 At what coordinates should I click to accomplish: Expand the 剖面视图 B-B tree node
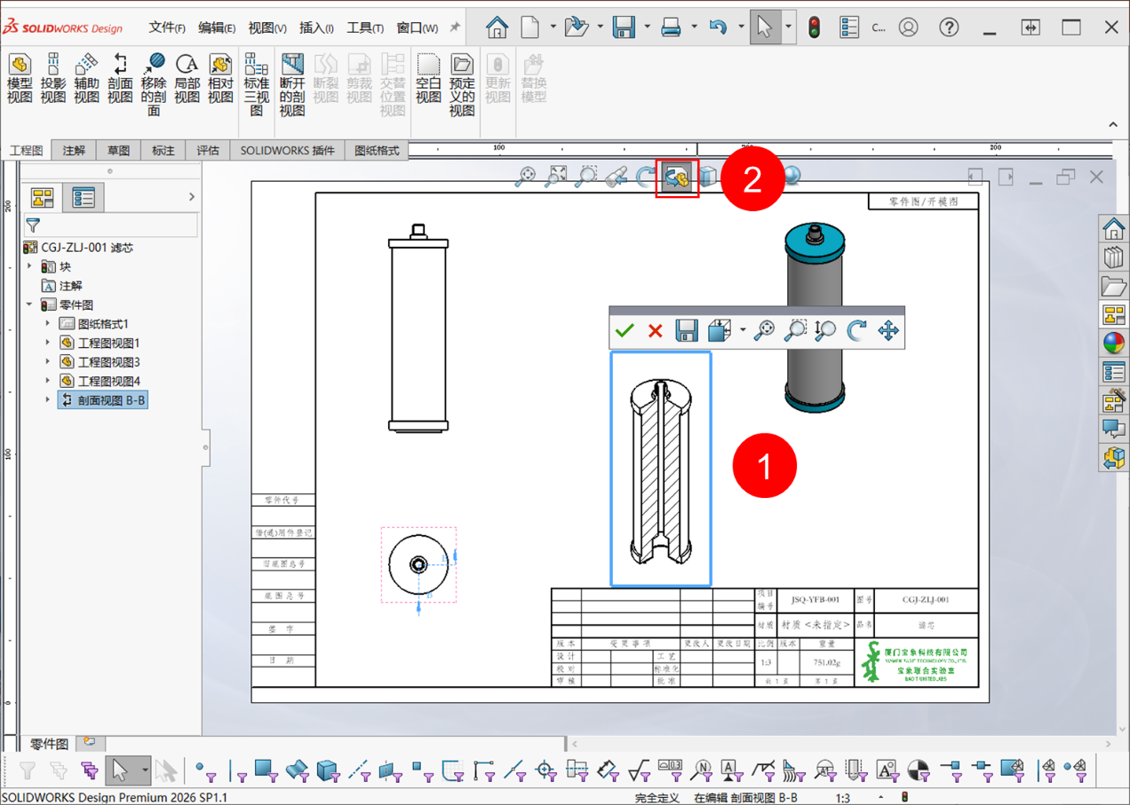click(48, 400)
